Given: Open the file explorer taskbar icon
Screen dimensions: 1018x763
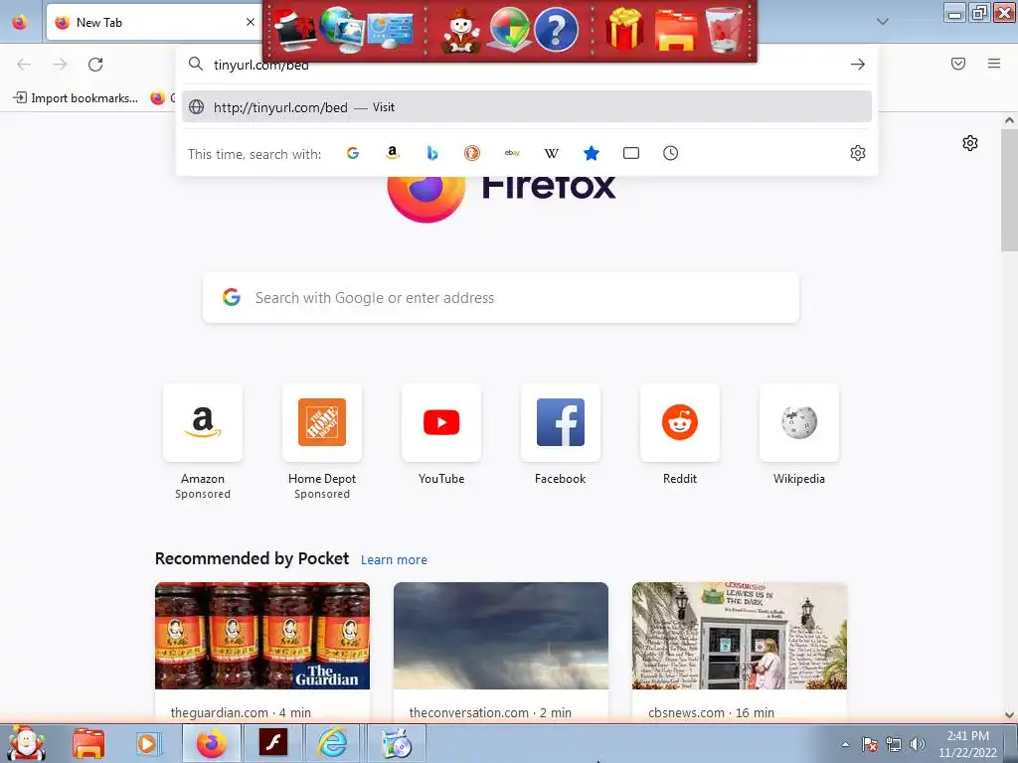Looking at the screenshot, I should [88, 743].
